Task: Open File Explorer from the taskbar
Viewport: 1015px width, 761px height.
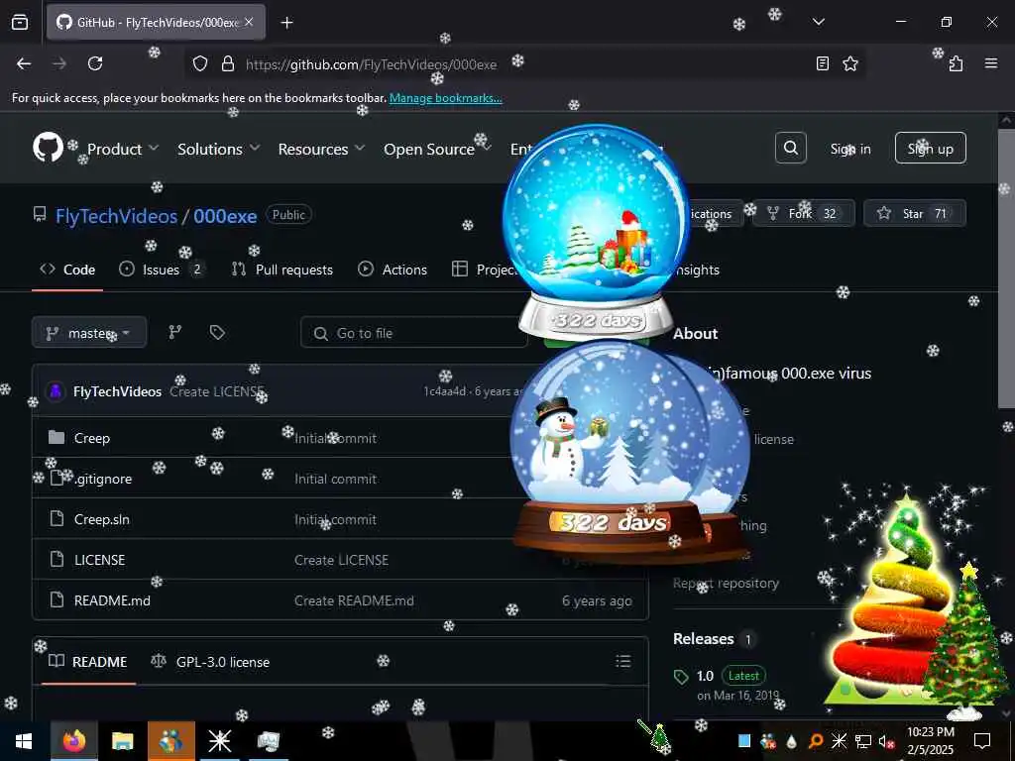Action: 122,741
